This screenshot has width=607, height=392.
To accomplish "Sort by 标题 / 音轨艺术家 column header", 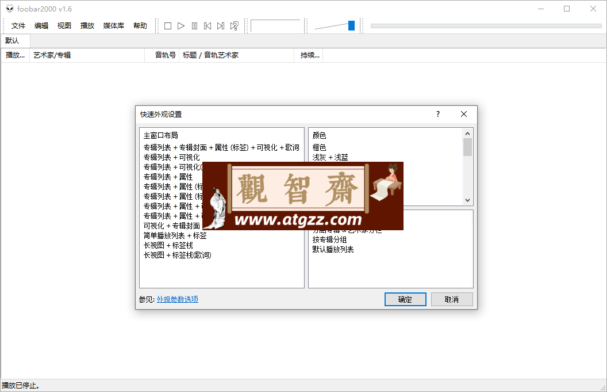I will [x=236, y=55].
